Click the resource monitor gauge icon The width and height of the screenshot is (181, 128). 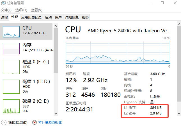(x=35, y=122)
